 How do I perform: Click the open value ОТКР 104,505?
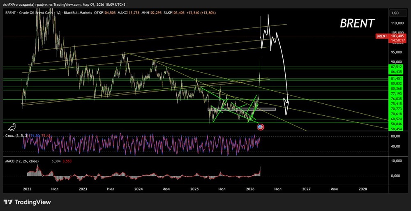(x=104, y=13)
